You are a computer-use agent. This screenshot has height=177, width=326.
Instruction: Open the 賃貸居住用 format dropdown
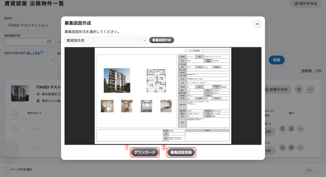point(106,40)
